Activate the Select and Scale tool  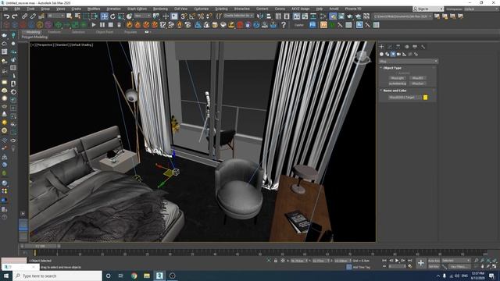121,16
